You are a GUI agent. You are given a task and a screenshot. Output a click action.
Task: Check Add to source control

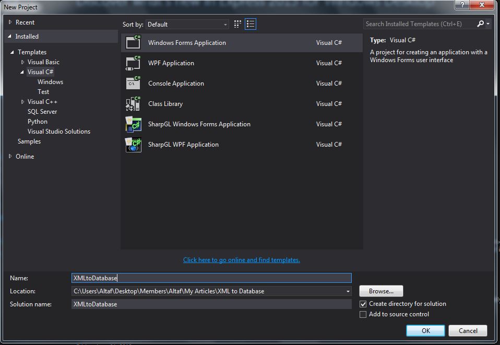pyautogui.click(x=362, y=314)
